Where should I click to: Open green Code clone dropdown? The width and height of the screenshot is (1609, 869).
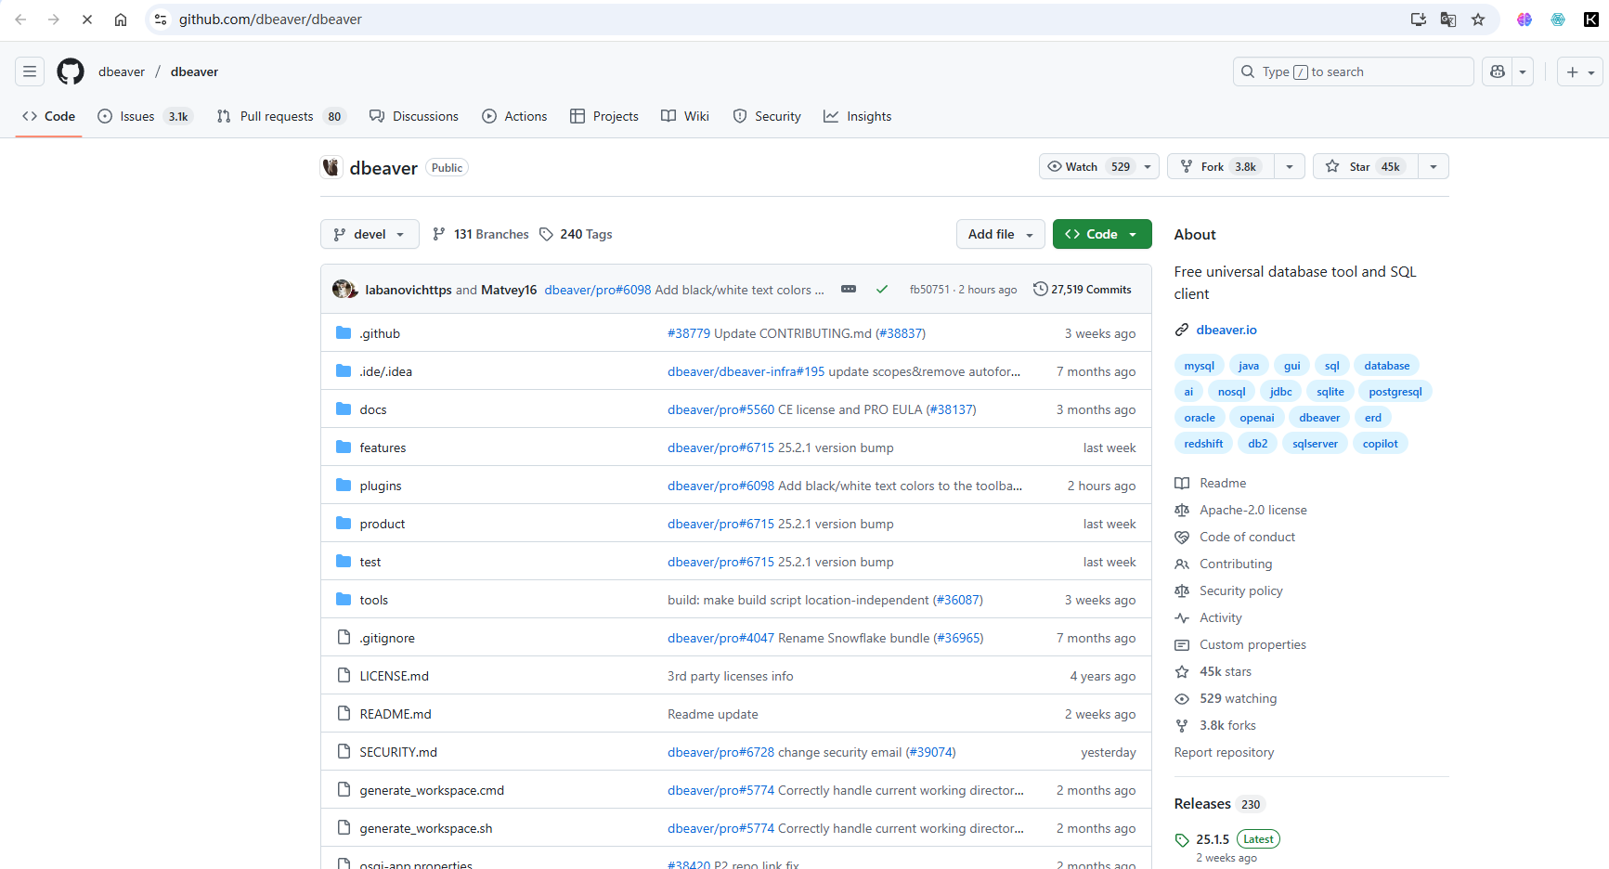point(1102,235)
